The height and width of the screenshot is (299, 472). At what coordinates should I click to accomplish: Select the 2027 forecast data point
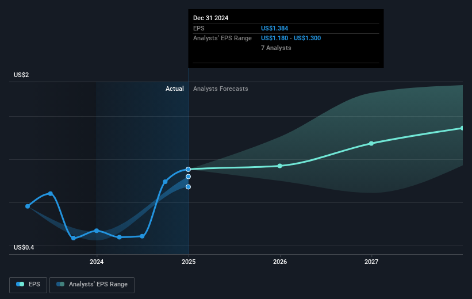[x=371, y=143]
